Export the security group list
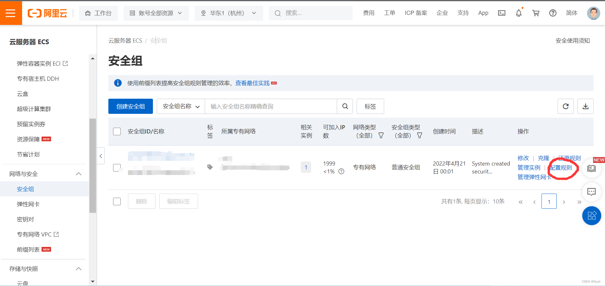The width and height of the screenshot is (605, 286). pyautogui.click(x=585, y=106)
